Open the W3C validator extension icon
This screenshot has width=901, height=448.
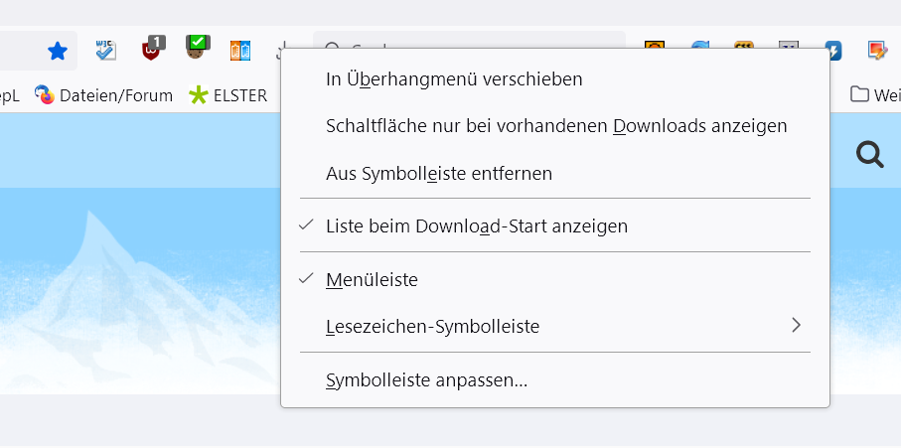click(105, 50)
